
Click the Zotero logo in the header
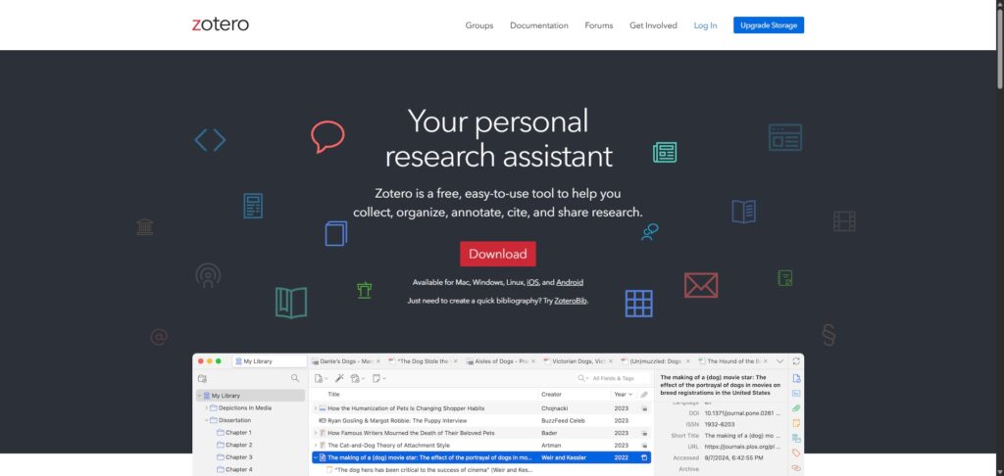point(221,24)
